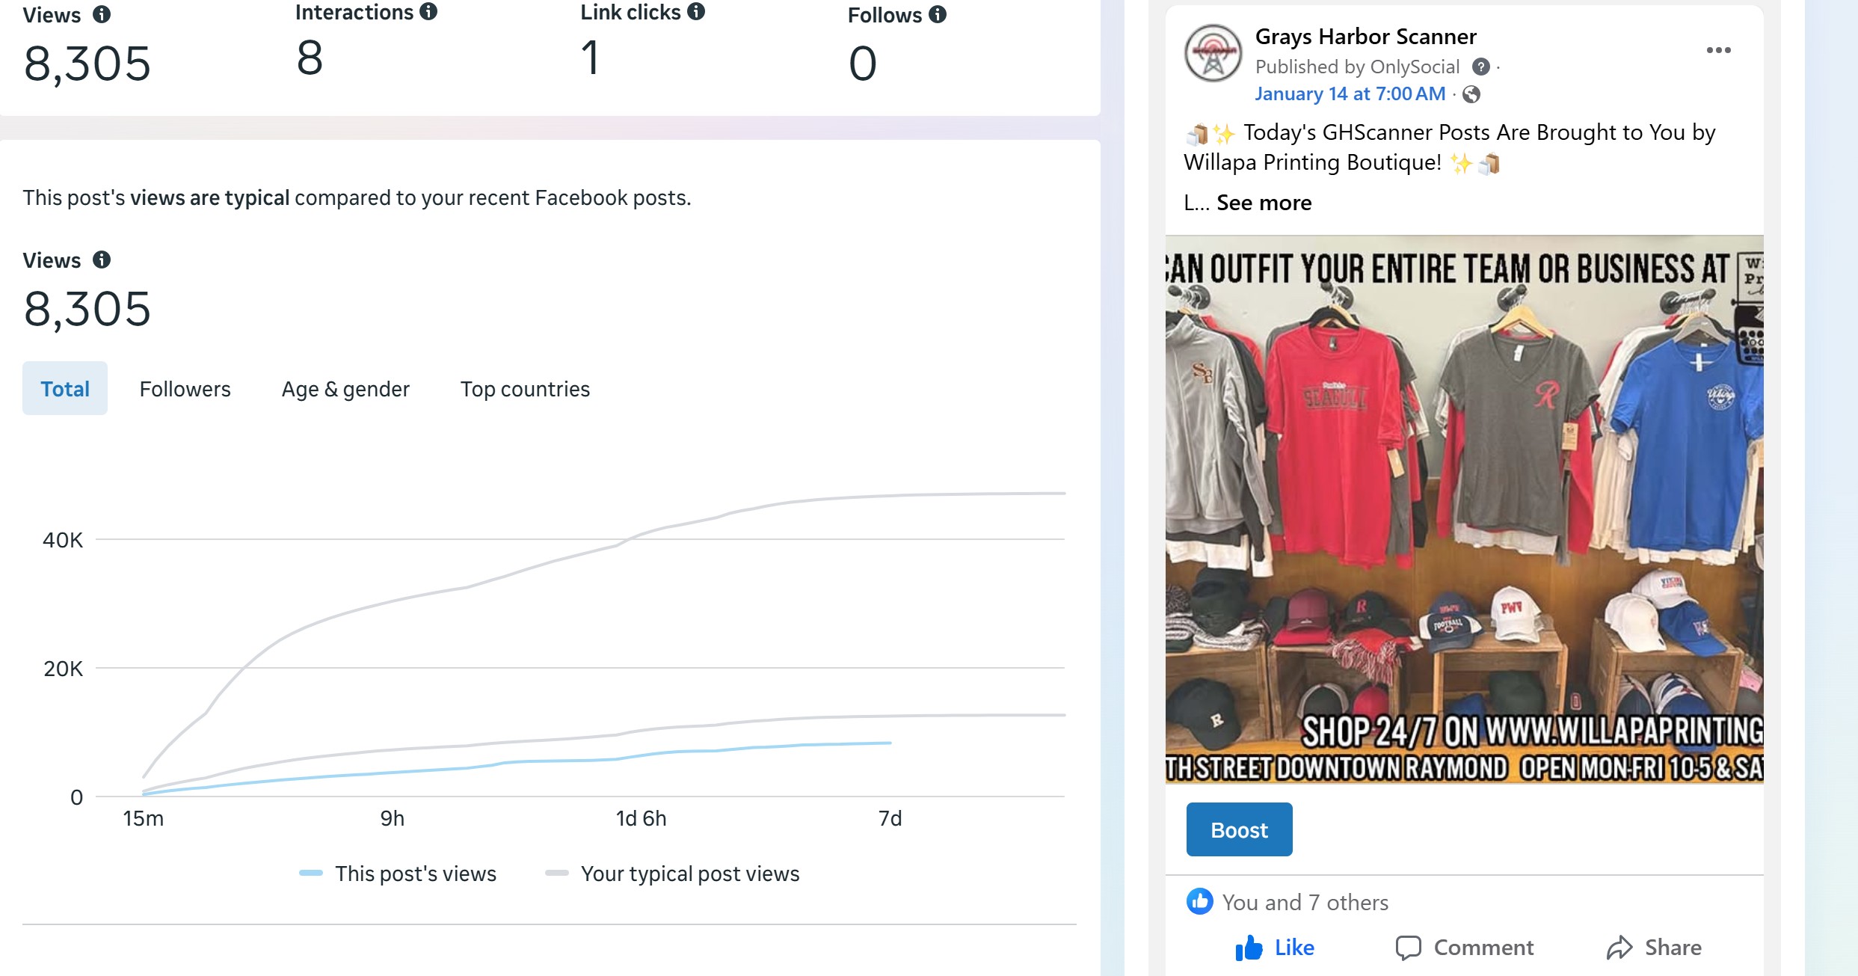Viewport: 1858px width, 976px height.
Task: Select the Total tab
Action: click(x=65, y=388)
